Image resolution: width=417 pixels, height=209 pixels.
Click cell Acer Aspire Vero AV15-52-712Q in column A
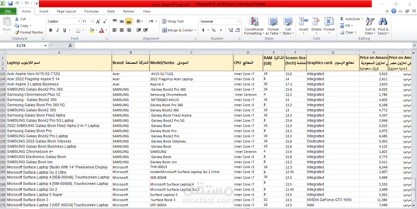[x=59, y=74]
